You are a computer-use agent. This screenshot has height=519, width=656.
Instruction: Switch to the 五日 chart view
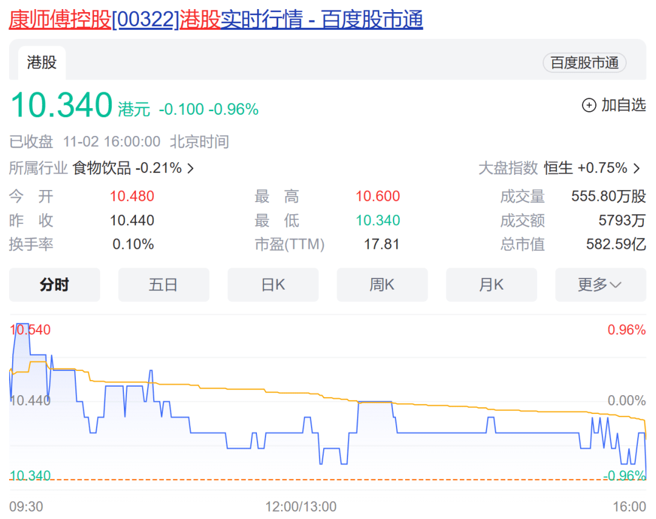pos(163,285)
